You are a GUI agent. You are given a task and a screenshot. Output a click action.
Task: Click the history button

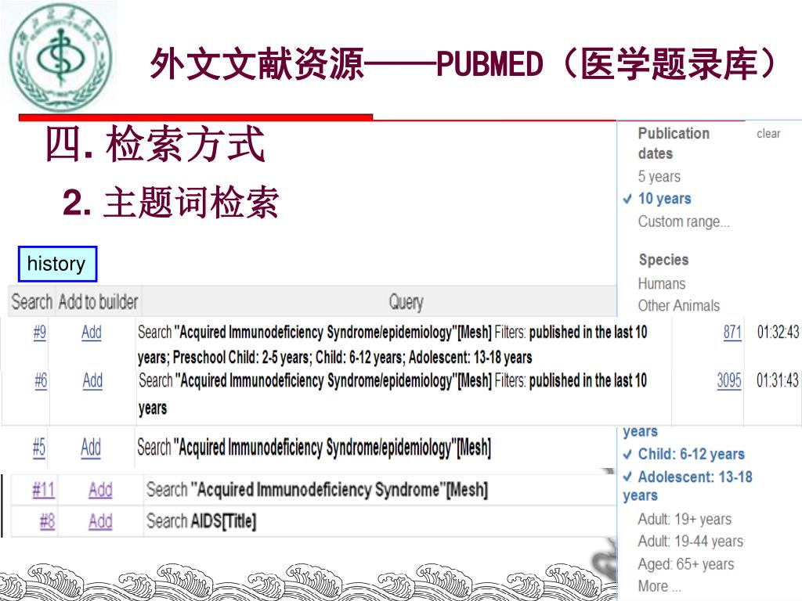57,264
